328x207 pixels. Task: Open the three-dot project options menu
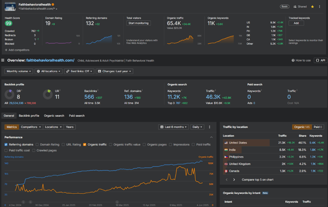tap(319, 7)
